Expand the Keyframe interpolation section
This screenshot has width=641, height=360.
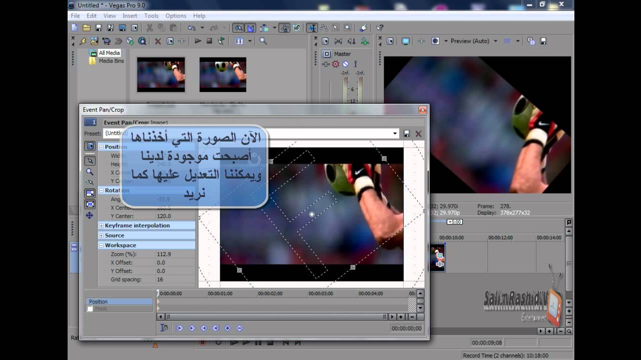tap(101, 225)
